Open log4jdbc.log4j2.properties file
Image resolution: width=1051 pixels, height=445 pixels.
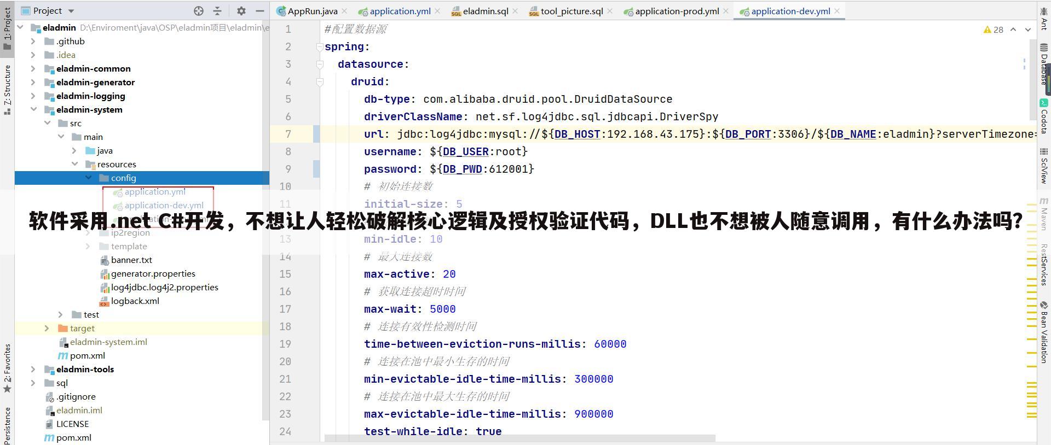point(165,287)
